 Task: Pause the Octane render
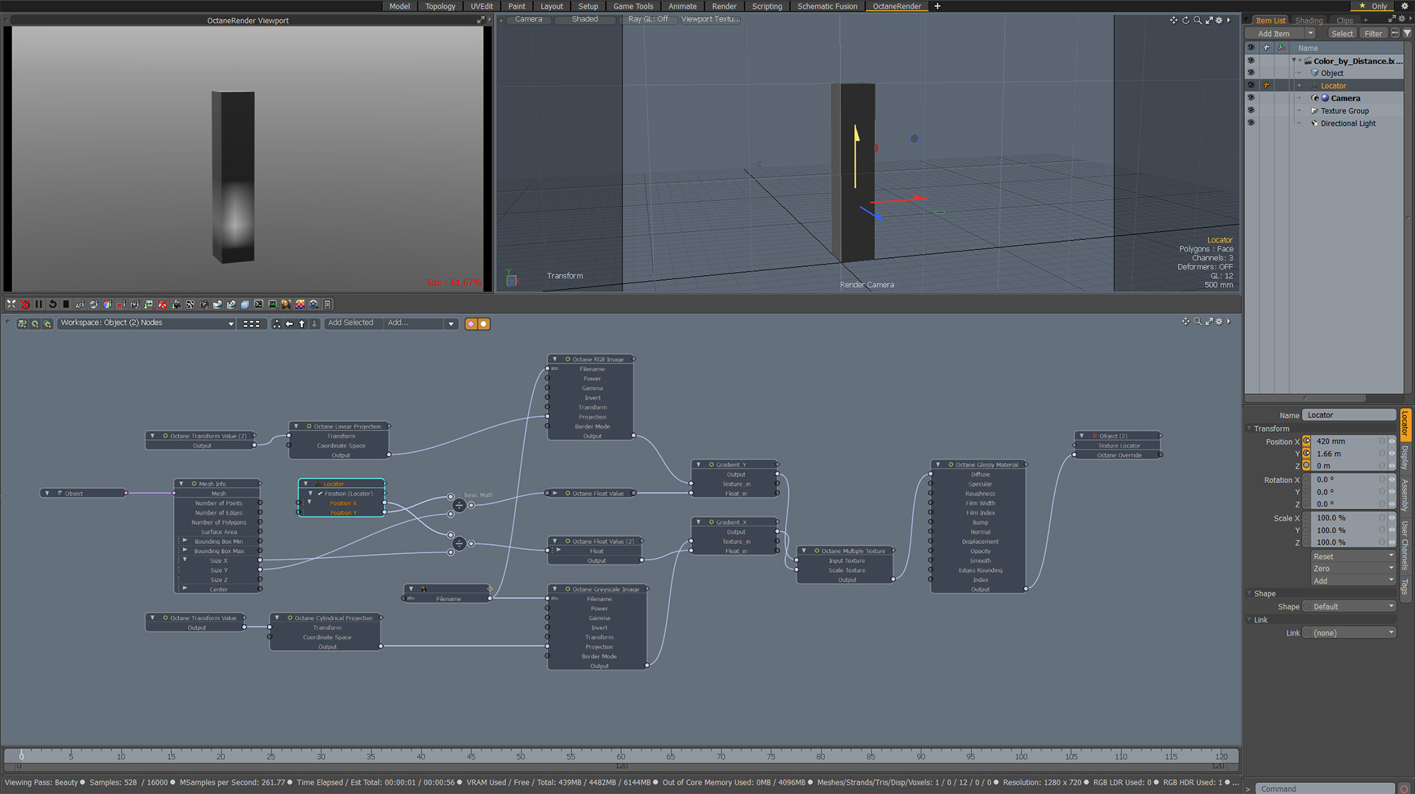tap(39, 304)
